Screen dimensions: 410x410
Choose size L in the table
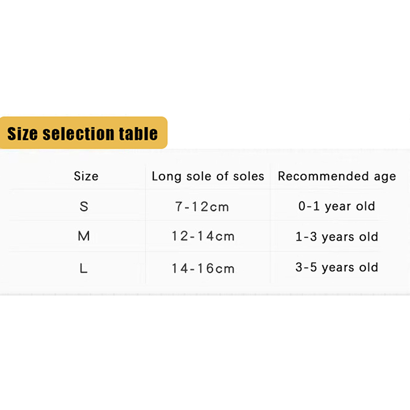(x=84, y=268)
